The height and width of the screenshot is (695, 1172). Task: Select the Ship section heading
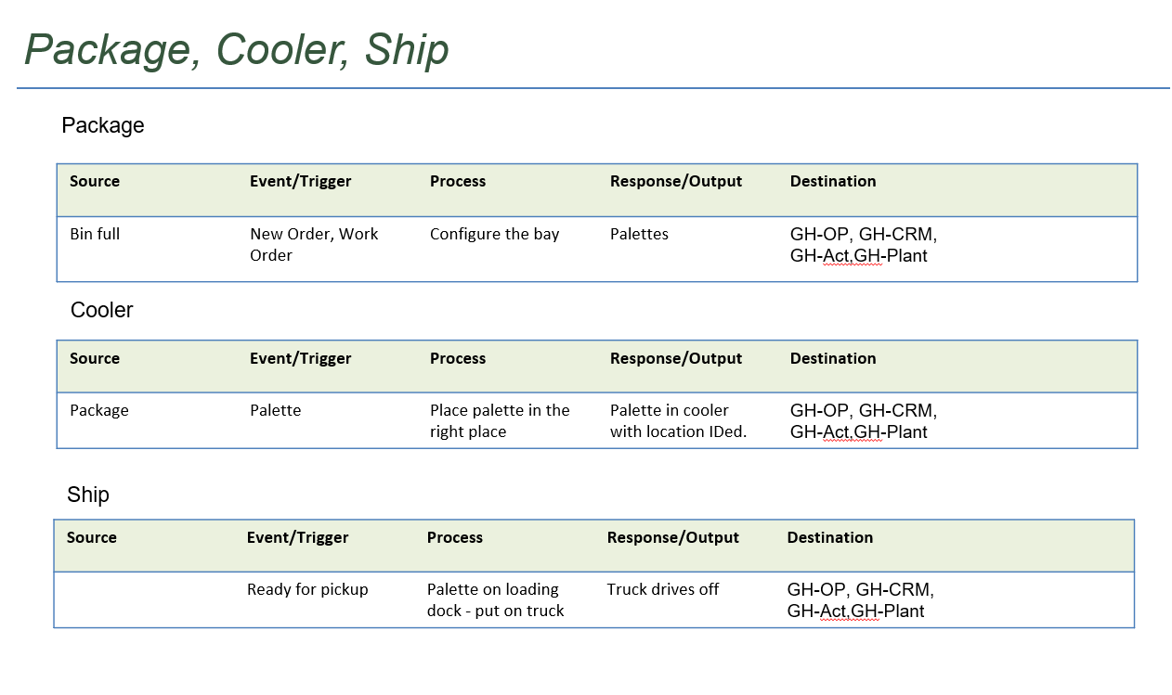pos(88,495)
